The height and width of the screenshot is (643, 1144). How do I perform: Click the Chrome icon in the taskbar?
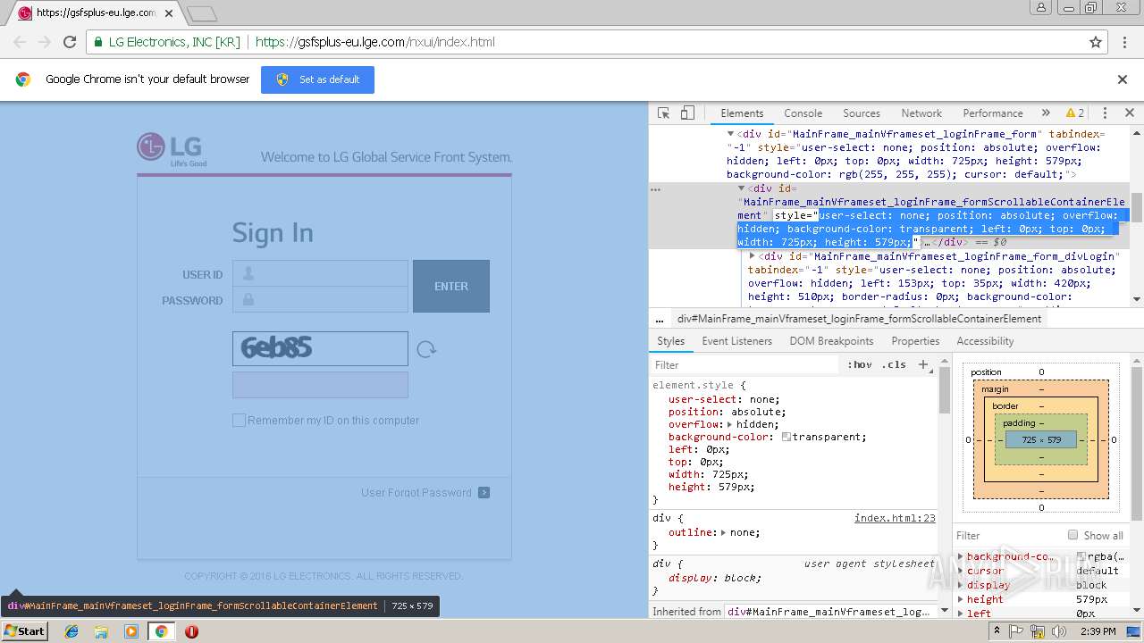pyautogui.click(x=161, y=631)
